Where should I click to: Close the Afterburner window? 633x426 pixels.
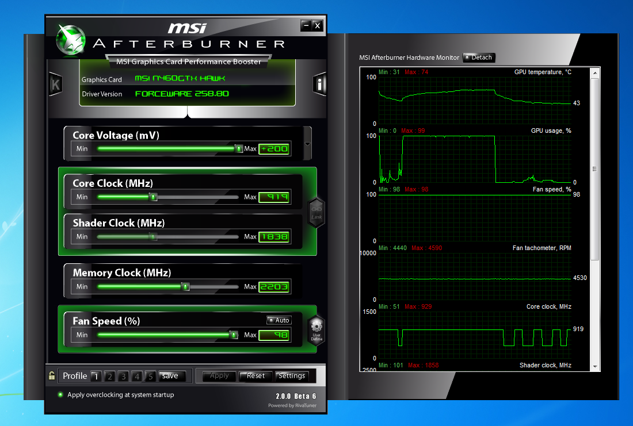coord(318,26)
